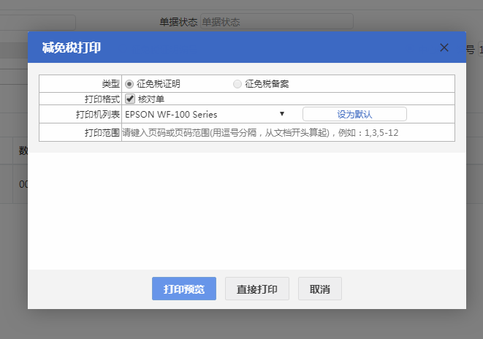
Task: Click the 设为默认 button
Action: [x=354, y=114]
